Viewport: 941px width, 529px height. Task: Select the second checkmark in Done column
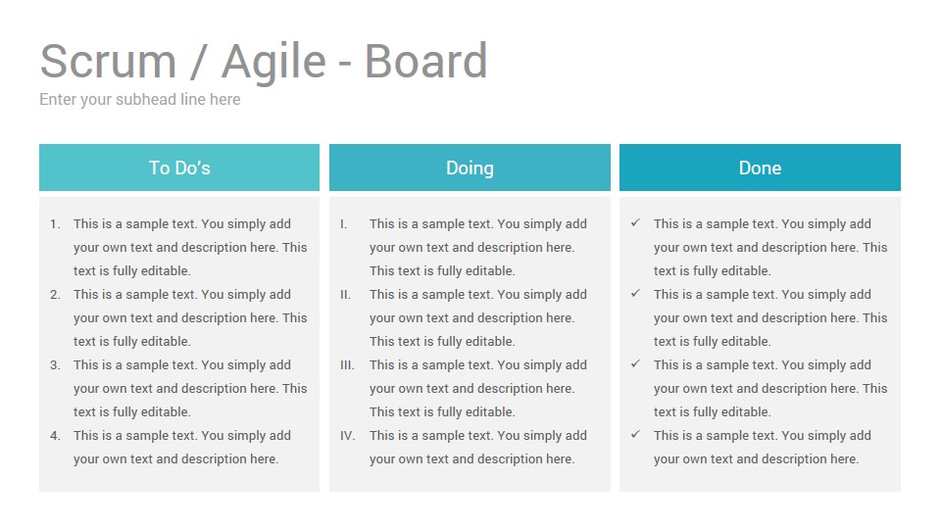[635, 294]
